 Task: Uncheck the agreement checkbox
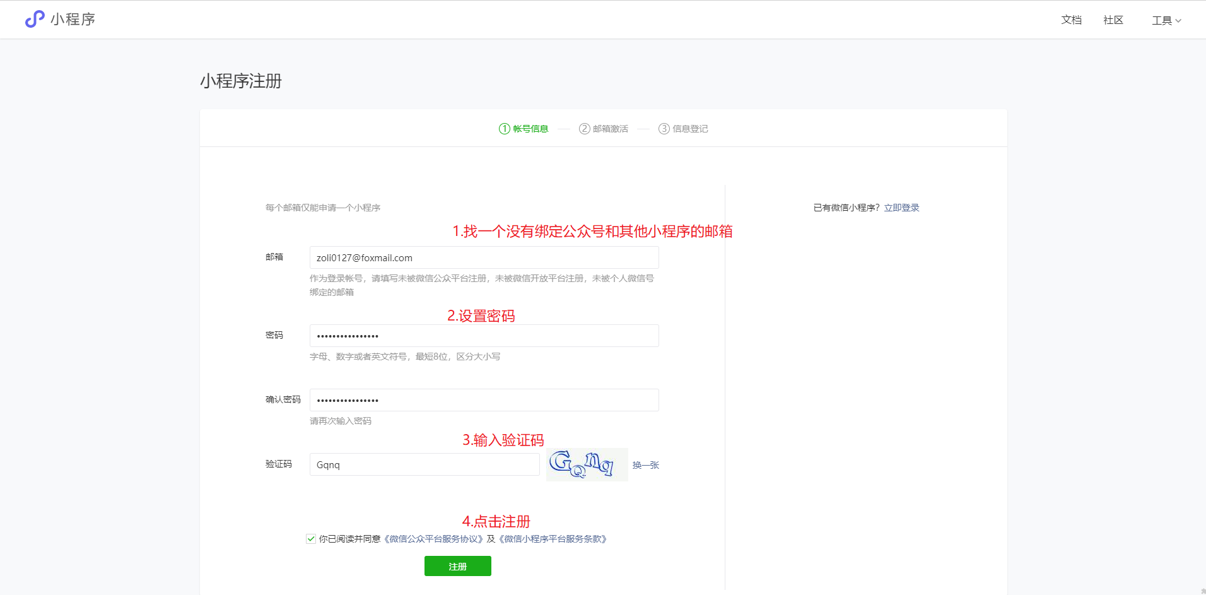[x=311, y=539]
